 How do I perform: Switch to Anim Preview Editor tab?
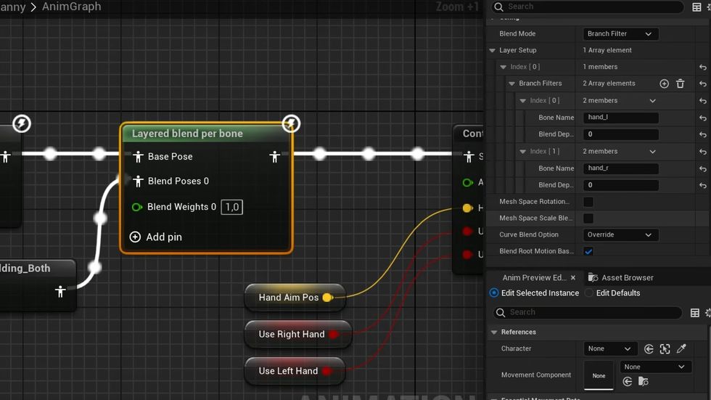click(x=534, y=277)
